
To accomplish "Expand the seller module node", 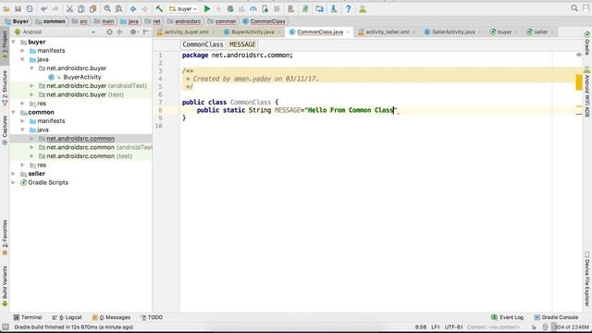I will click(14, 174).
